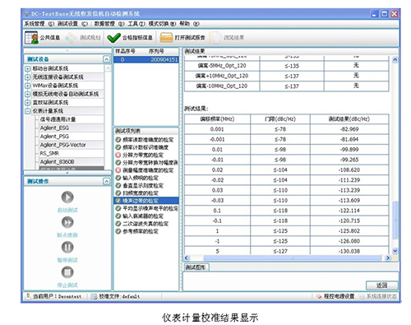Click the fail icon of 测量幅度准确度的检定

[118, 170]
